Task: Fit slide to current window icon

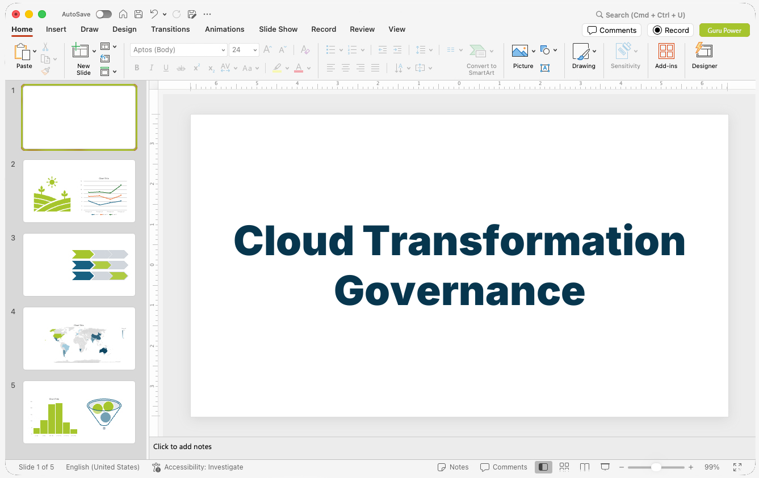Action: [737, 467]
